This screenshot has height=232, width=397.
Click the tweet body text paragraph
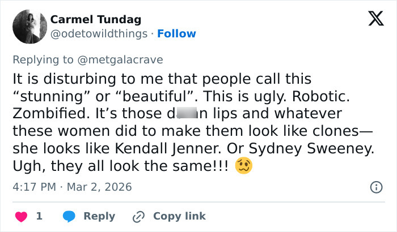tap(187, 122)
